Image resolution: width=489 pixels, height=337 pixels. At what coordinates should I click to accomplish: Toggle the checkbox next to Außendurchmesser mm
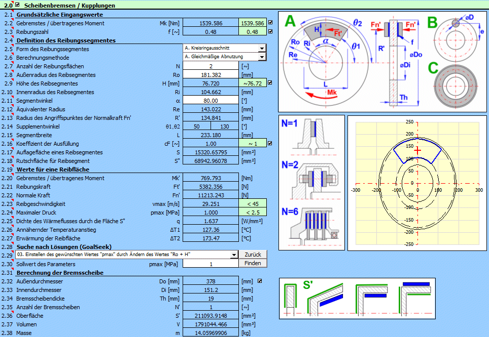tap(260, 281)
